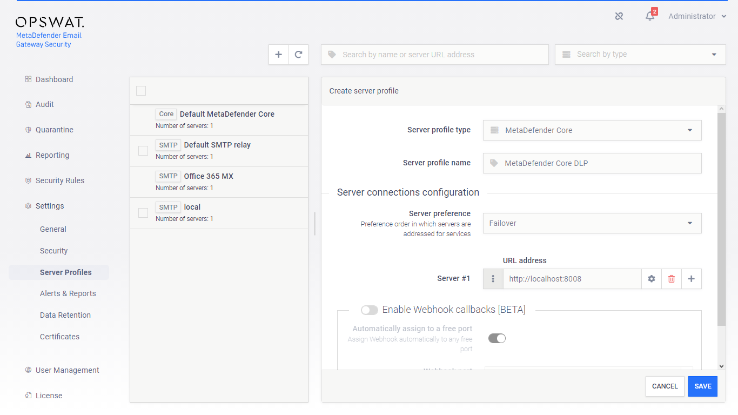Click the Quarantine shield icon

[x=28, y=130]
